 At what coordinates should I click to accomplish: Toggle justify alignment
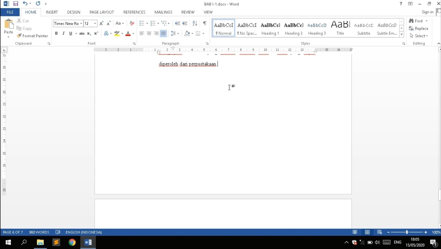coord(163,33)
